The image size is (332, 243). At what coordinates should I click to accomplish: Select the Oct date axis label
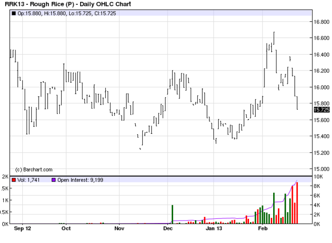point(66,228)
